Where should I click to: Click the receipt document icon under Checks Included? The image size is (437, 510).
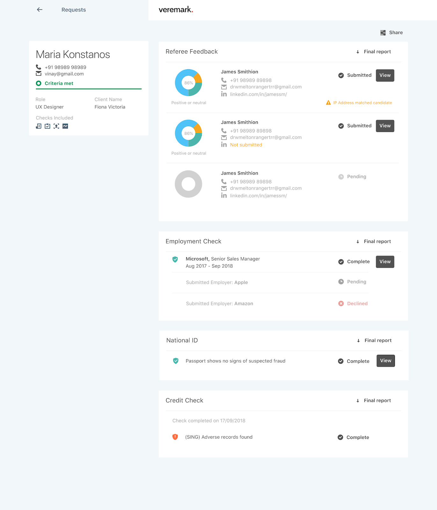[x=39, y=126]
